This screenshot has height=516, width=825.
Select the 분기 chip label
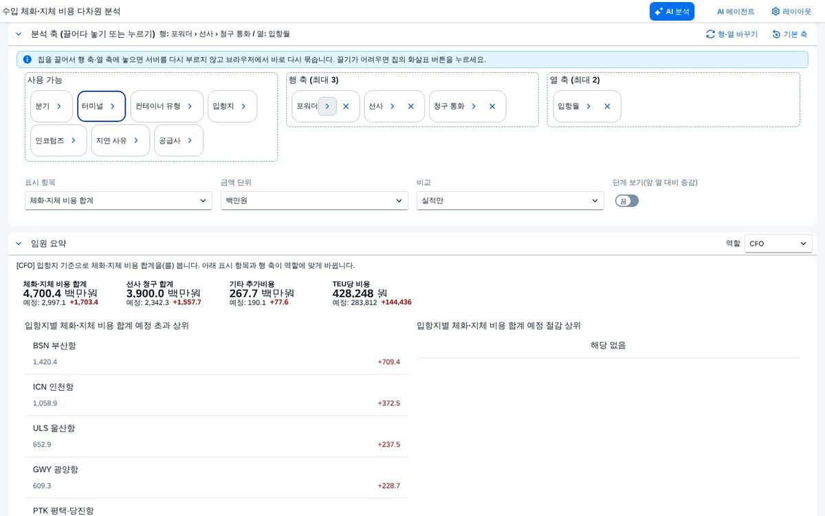click(x=43, y=107)
